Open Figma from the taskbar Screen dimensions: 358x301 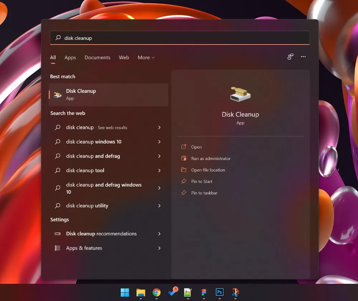coord(204,292)
